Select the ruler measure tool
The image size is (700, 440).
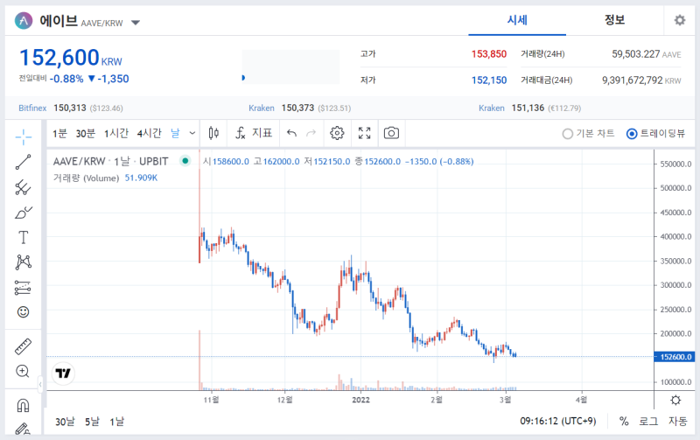click(x=24, y=346)
